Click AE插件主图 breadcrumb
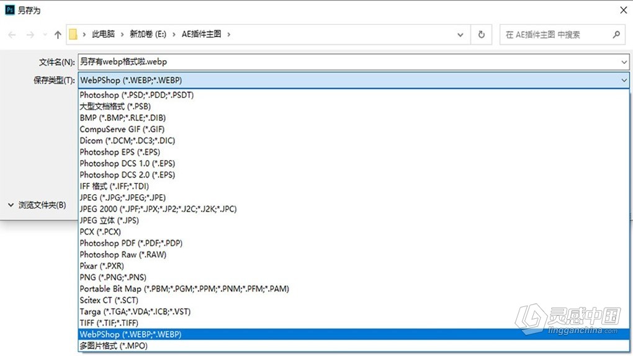The image size is (633, 356). pyautogui.click(x=202, y=34)
